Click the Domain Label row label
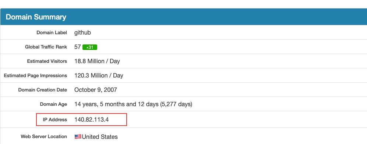Screen dimensions: 367x144 point(52,33)
